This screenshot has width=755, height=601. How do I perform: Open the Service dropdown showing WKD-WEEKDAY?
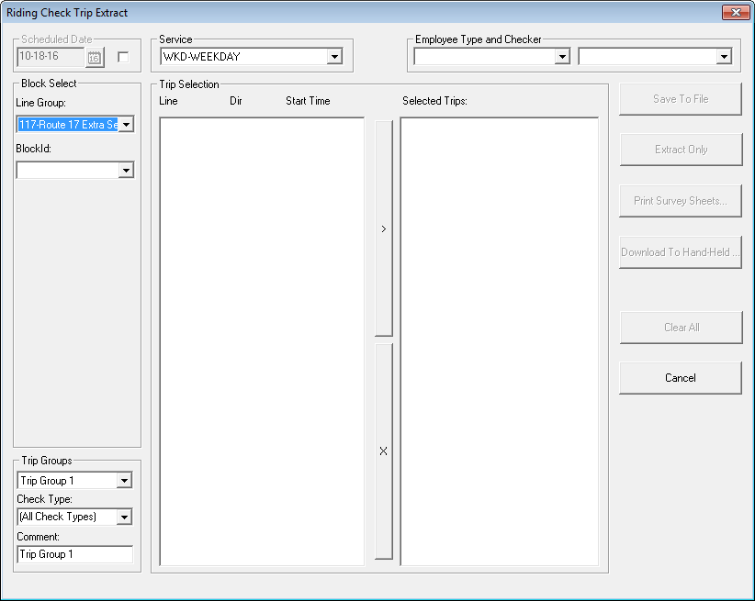(334, 55)
